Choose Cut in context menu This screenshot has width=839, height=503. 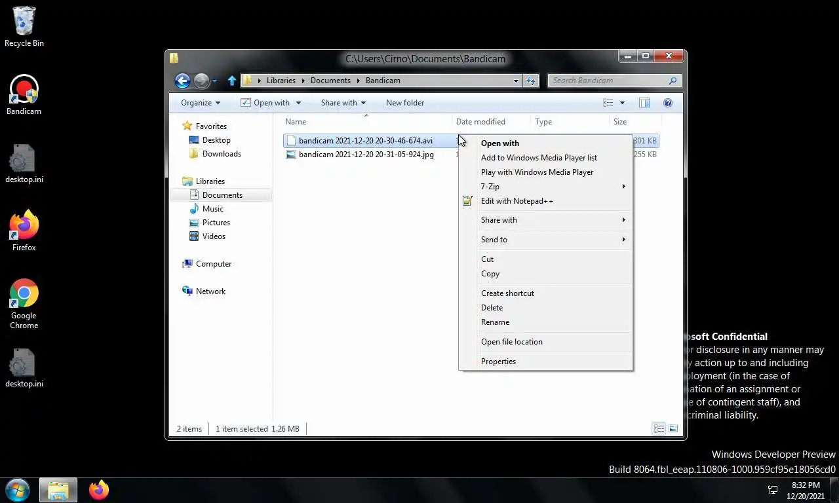(545, 259)
